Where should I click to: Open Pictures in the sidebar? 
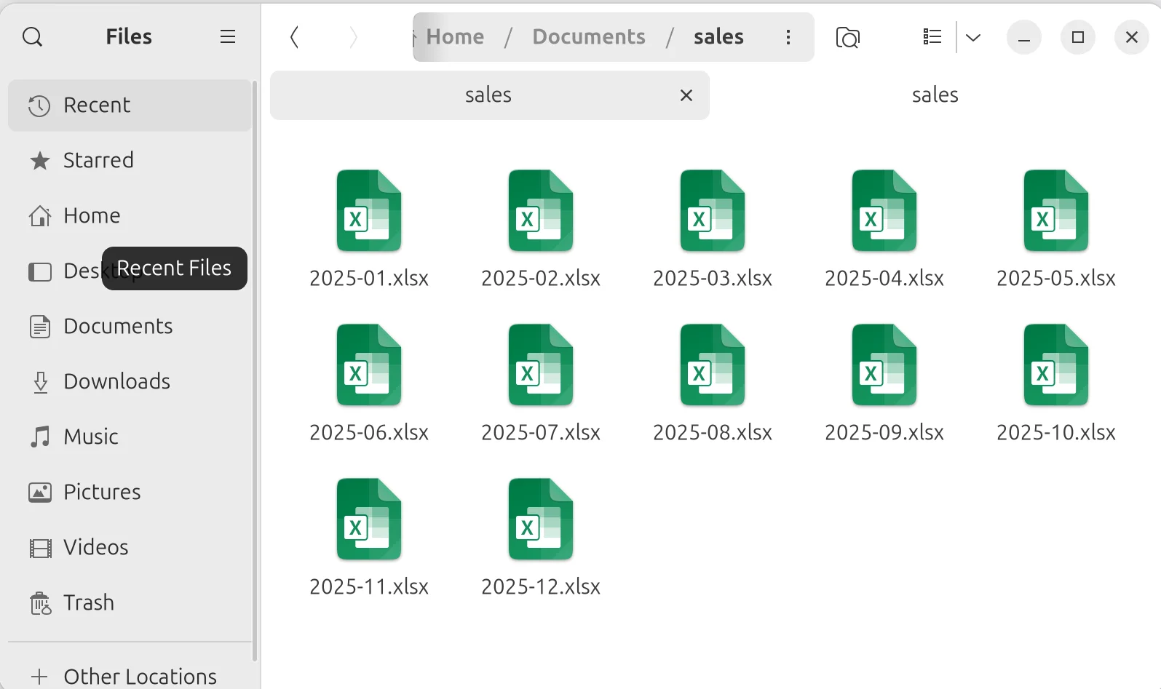coord(130,493)
